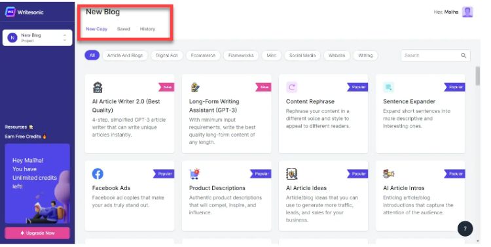491x247 pixels.
Task: Open the help question mark button
Action: [x=465, y=229]
